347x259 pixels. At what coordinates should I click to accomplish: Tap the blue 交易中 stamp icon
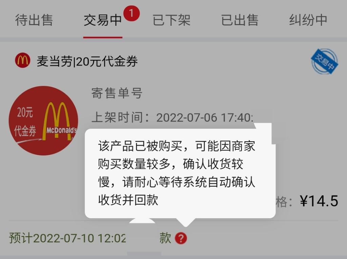click(324, 61)
